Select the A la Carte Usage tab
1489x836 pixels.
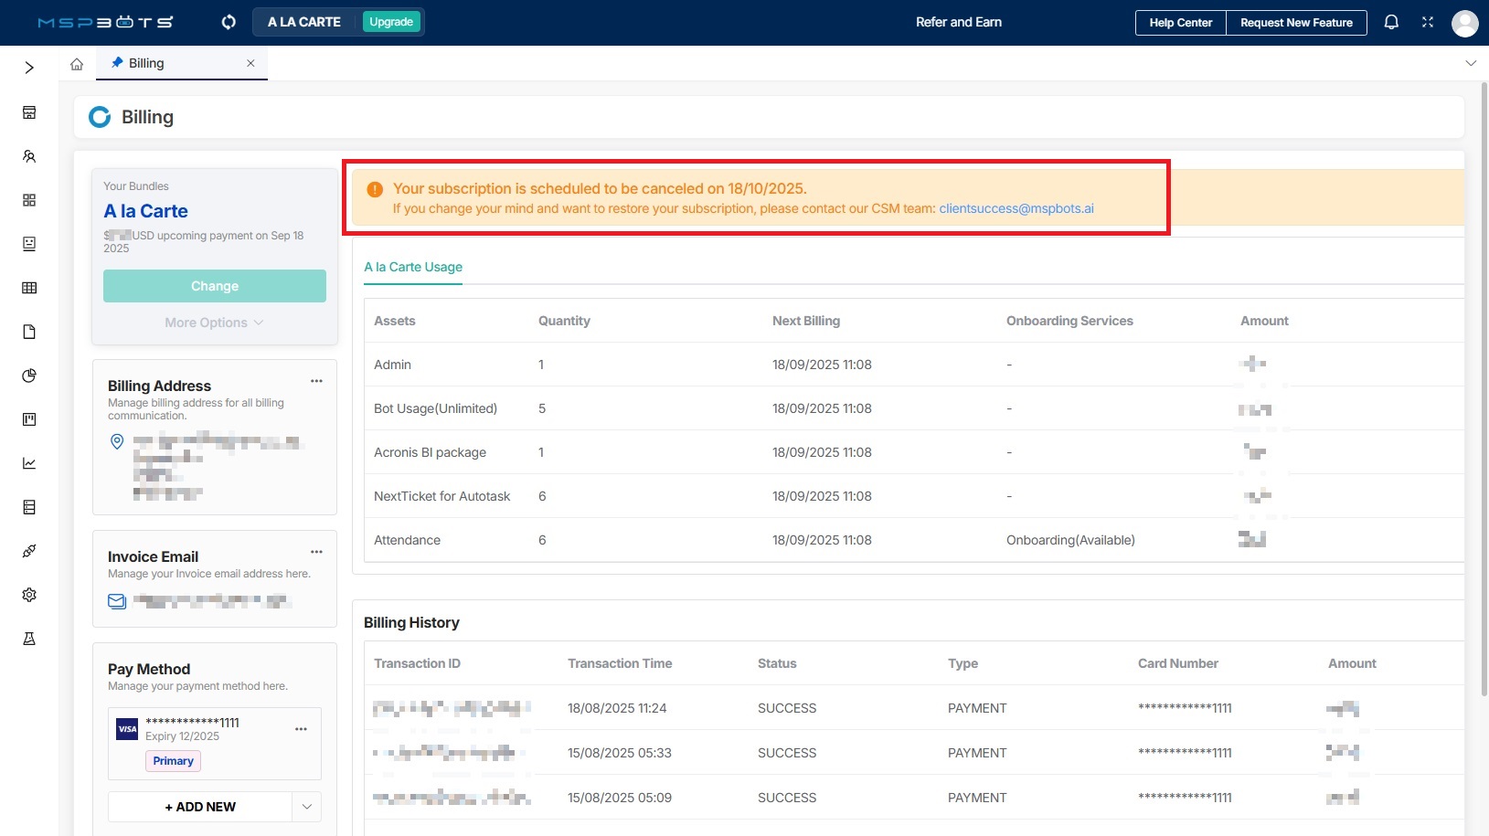point(413,267)
